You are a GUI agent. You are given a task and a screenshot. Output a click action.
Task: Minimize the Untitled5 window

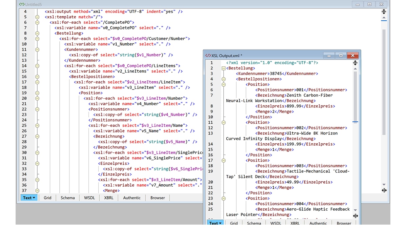tap(358, 4)
